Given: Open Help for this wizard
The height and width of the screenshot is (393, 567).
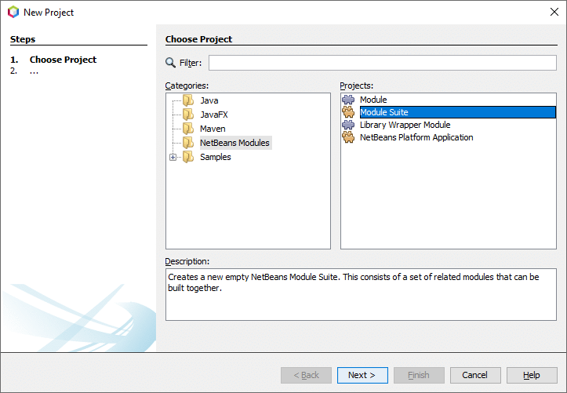Looking at the screenshot, I should (x=532, y=375).
